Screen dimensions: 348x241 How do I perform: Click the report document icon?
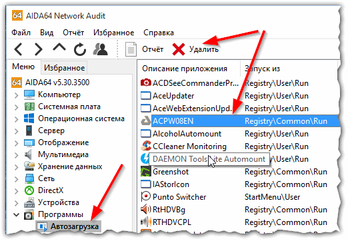(131, 49)
